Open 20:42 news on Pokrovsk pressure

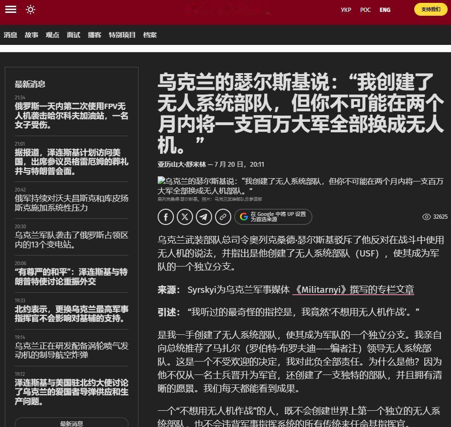pos(71,203)
